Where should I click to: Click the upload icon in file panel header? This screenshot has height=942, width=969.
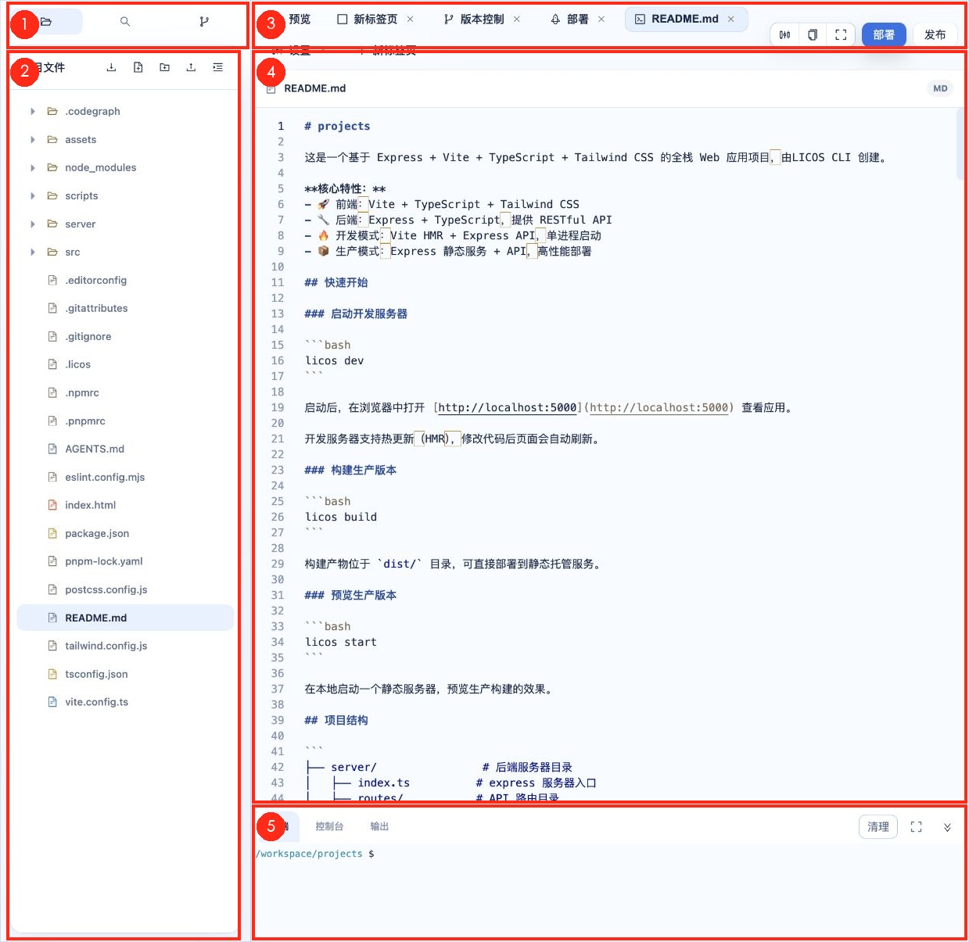pos(191,67)
